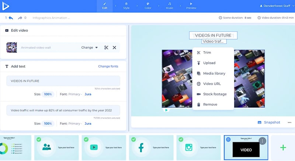The height and width of the screenshot is (161, 295).
Task: Edit the Video traffic text field
Action: pos(63,110)
